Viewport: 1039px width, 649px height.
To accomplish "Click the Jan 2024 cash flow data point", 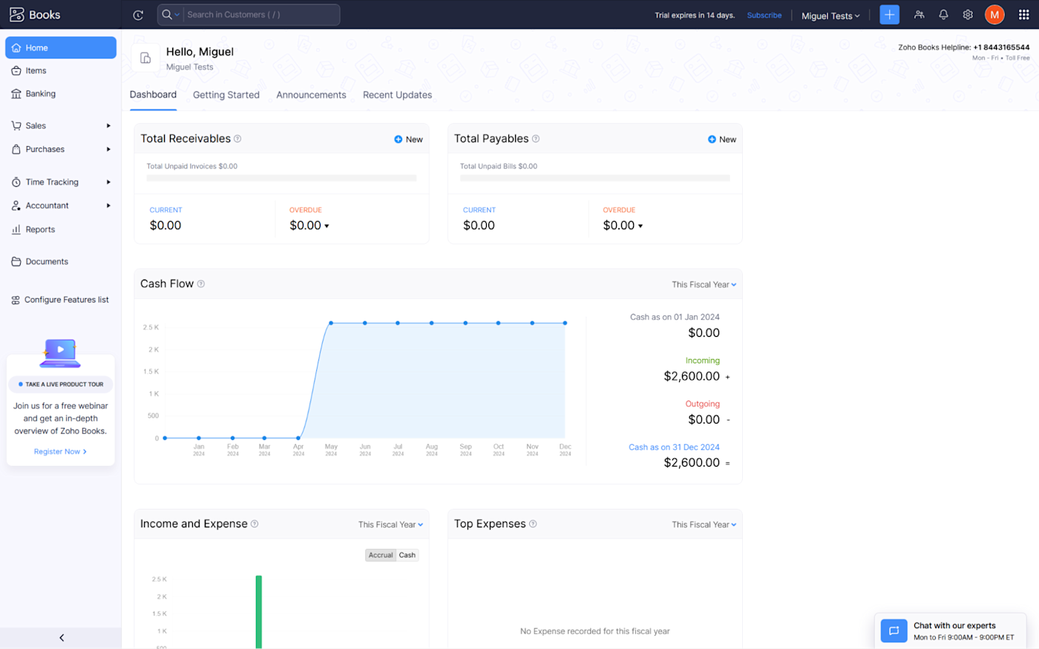I will coord(199,438).
